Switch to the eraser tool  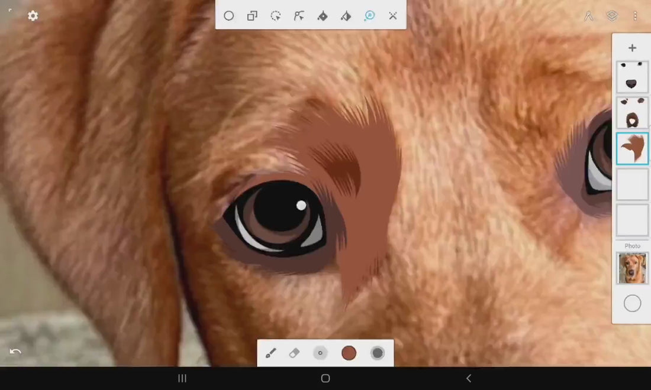click(x=294, y=353)
